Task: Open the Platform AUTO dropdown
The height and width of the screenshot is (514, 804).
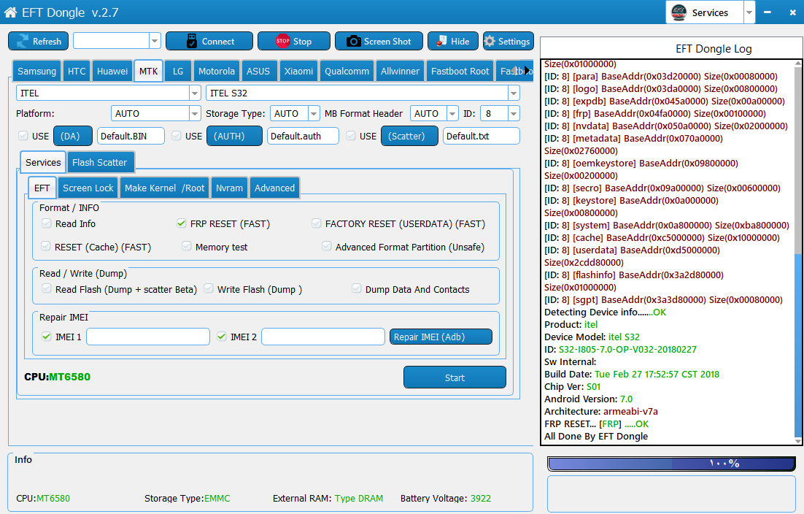Action: [195, 113]
